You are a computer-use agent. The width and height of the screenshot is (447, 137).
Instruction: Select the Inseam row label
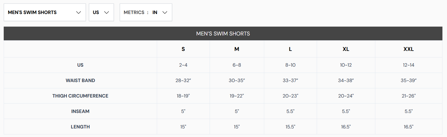pyautogui.click(x=80, y=111)
